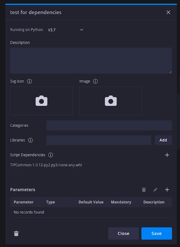Save the script settings
The width and height of the screenshot is (180, 247).
[156, 233]
